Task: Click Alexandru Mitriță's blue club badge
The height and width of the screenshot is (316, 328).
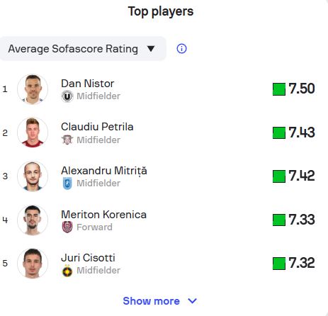Action: (x=67, y=184)
